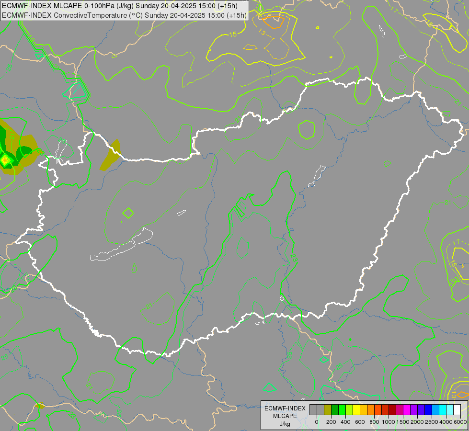This screenshot has height=431, width=469.
Task: Click the J/kg unit label in legend
Action: pyautogui.click(x=285, y=424)
